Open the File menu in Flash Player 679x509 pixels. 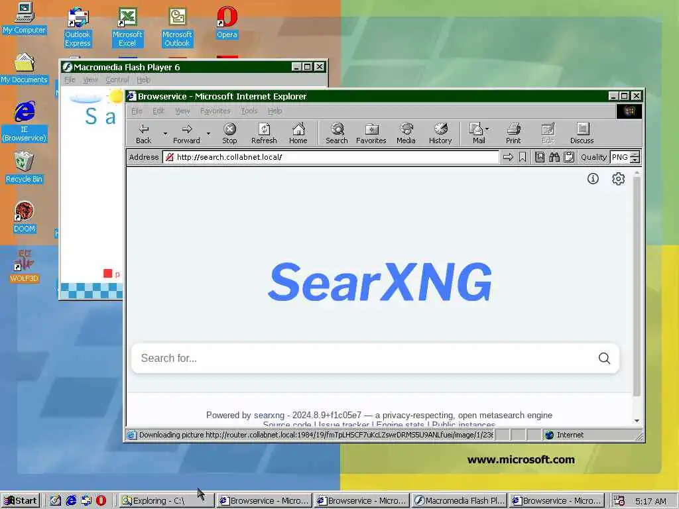pos(69,80)
